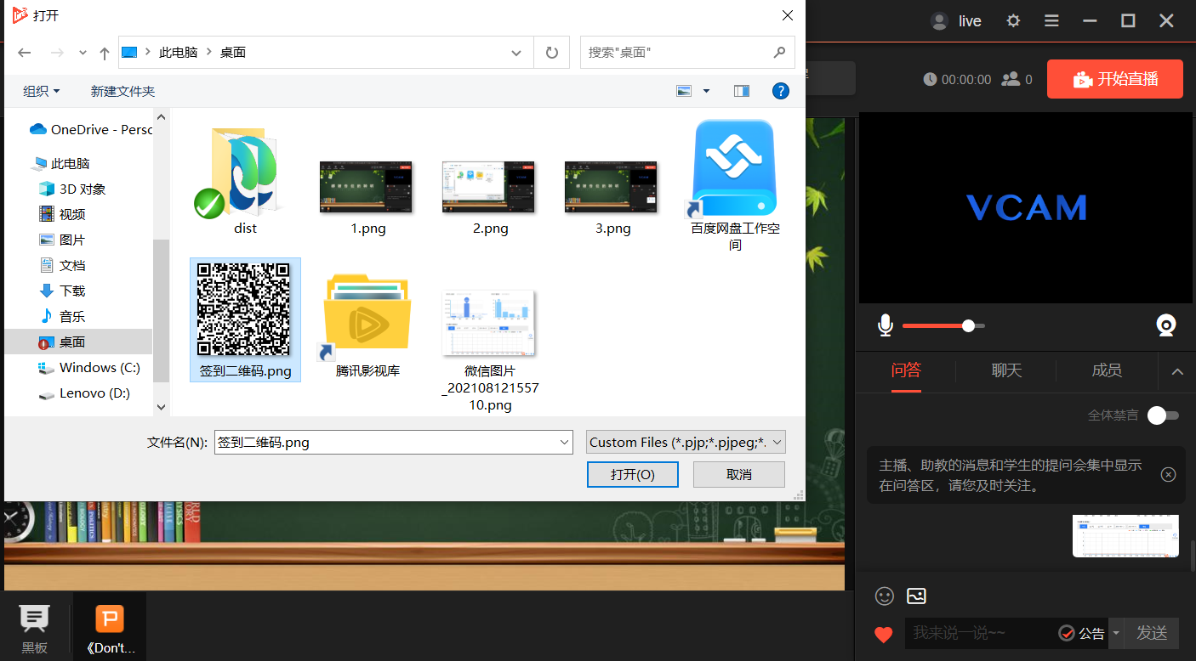Select 视频 in navigation tree
Viewport: 1196px width, 661px height.
coord(62,214)
